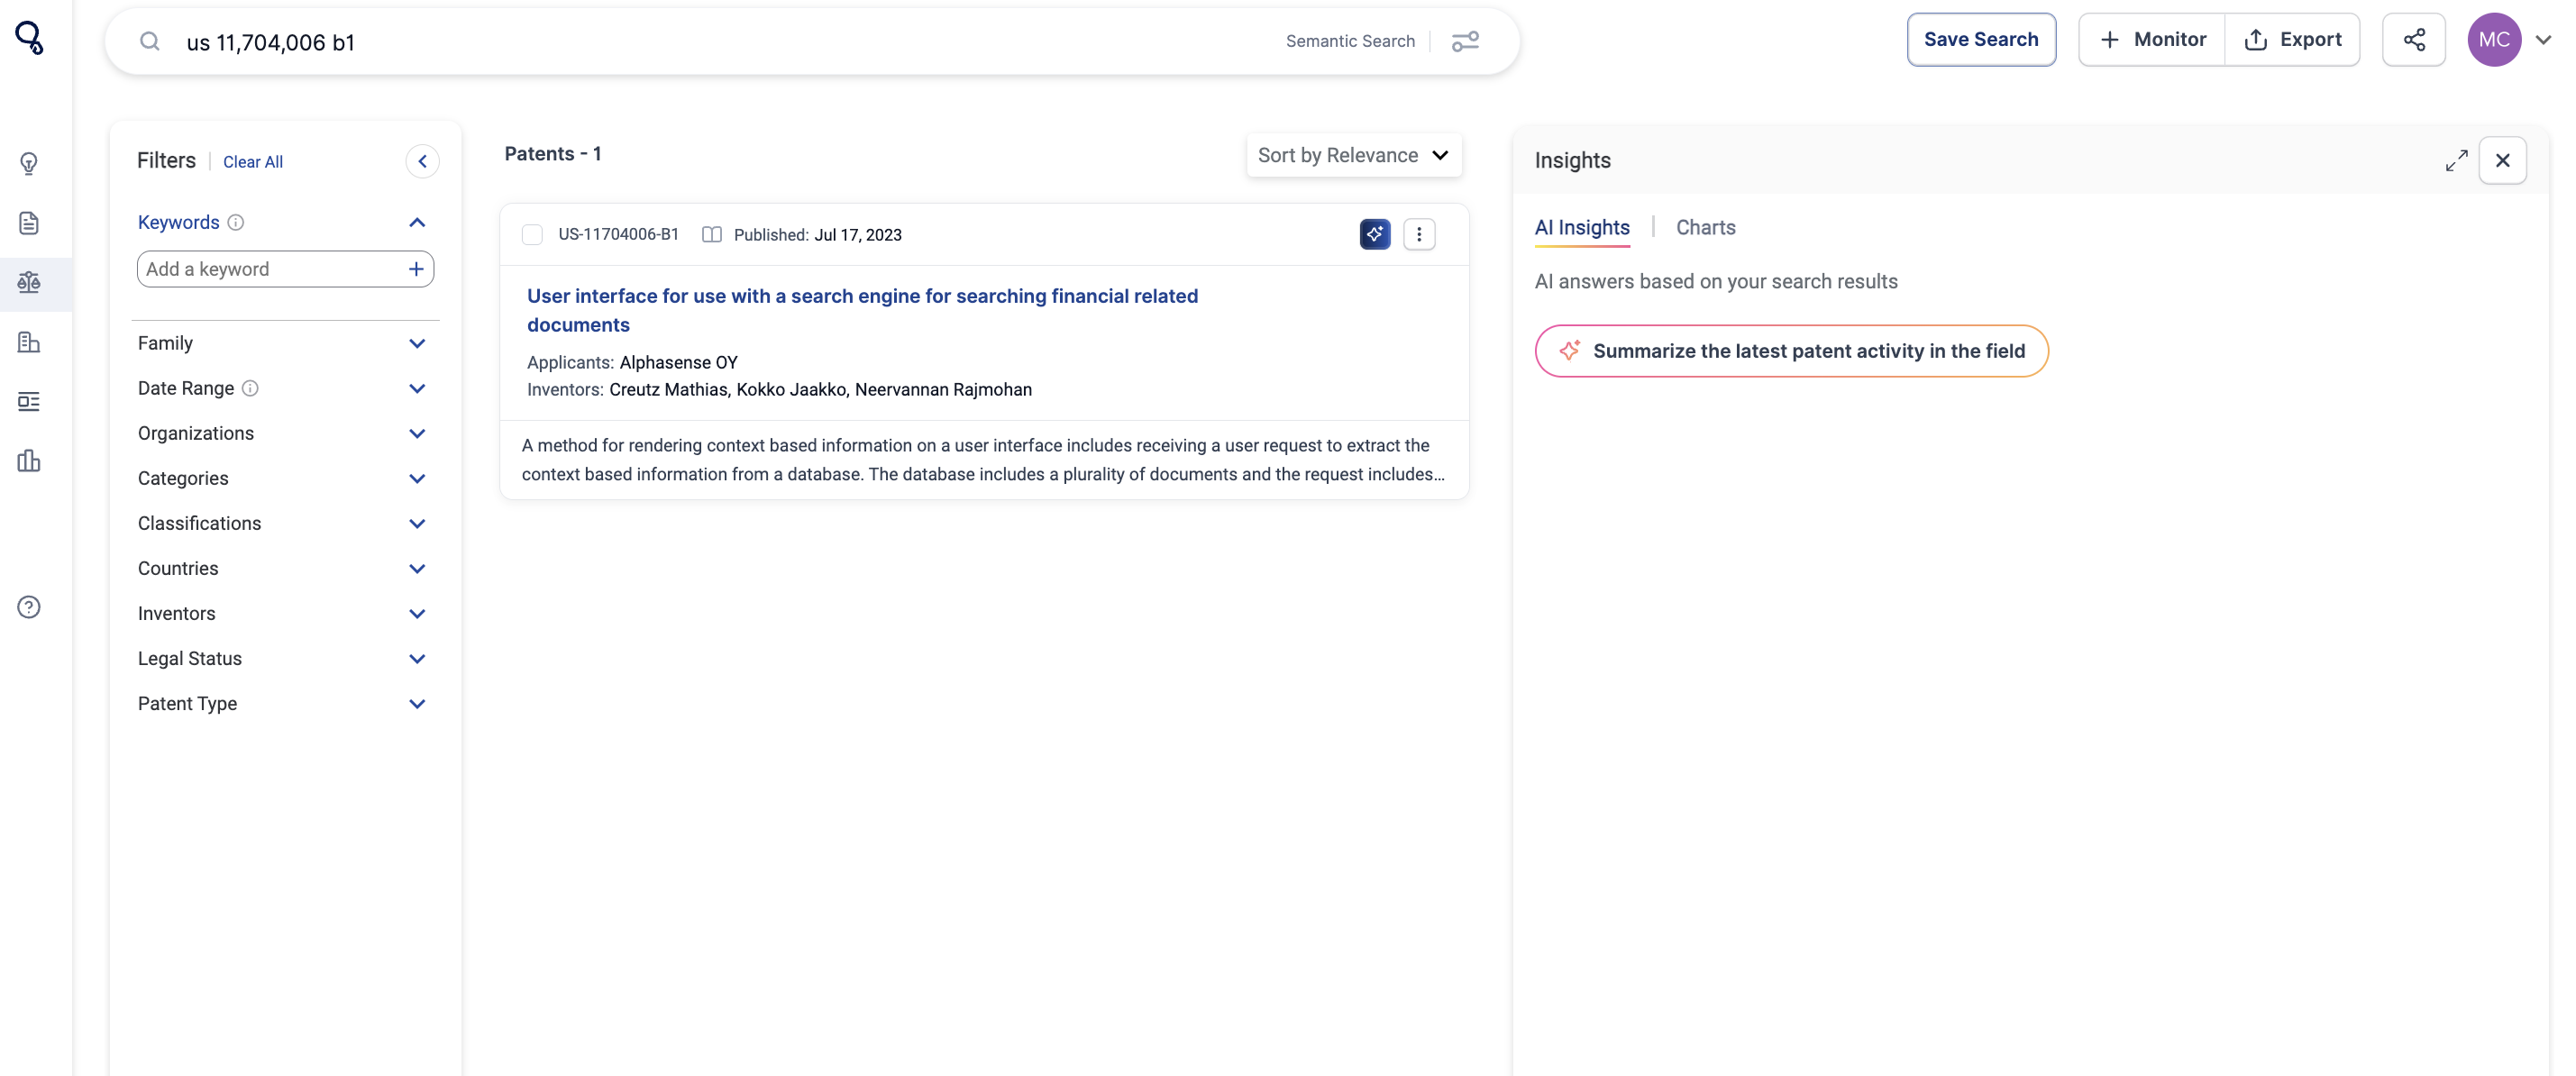Open the documents sidebar icon
The height and width of the screenshot is (1076, 2576).
pyautogui.click(x=29, y=222)
